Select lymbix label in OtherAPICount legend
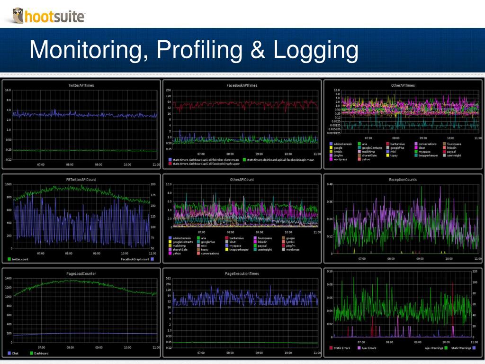Image resolution: width=485 pixels, height=364 pixels. (290, 242)
